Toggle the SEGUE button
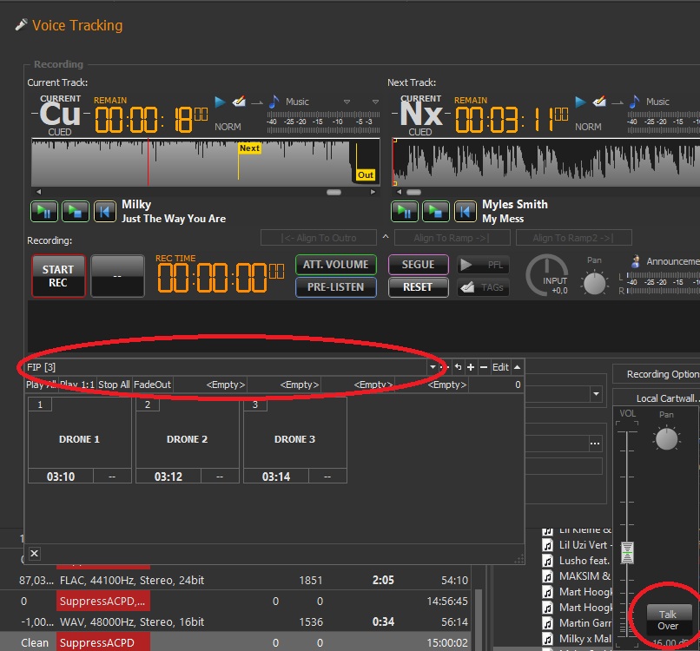The image size is (700, 651). (x=418, y=264)
